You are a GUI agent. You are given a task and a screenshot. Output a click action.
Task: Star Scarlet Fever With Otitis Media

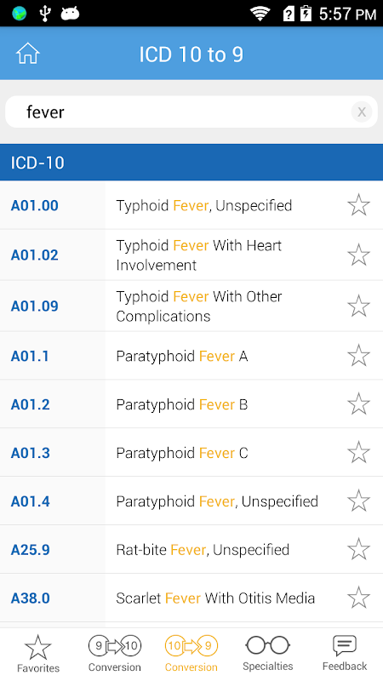[358, 598]
